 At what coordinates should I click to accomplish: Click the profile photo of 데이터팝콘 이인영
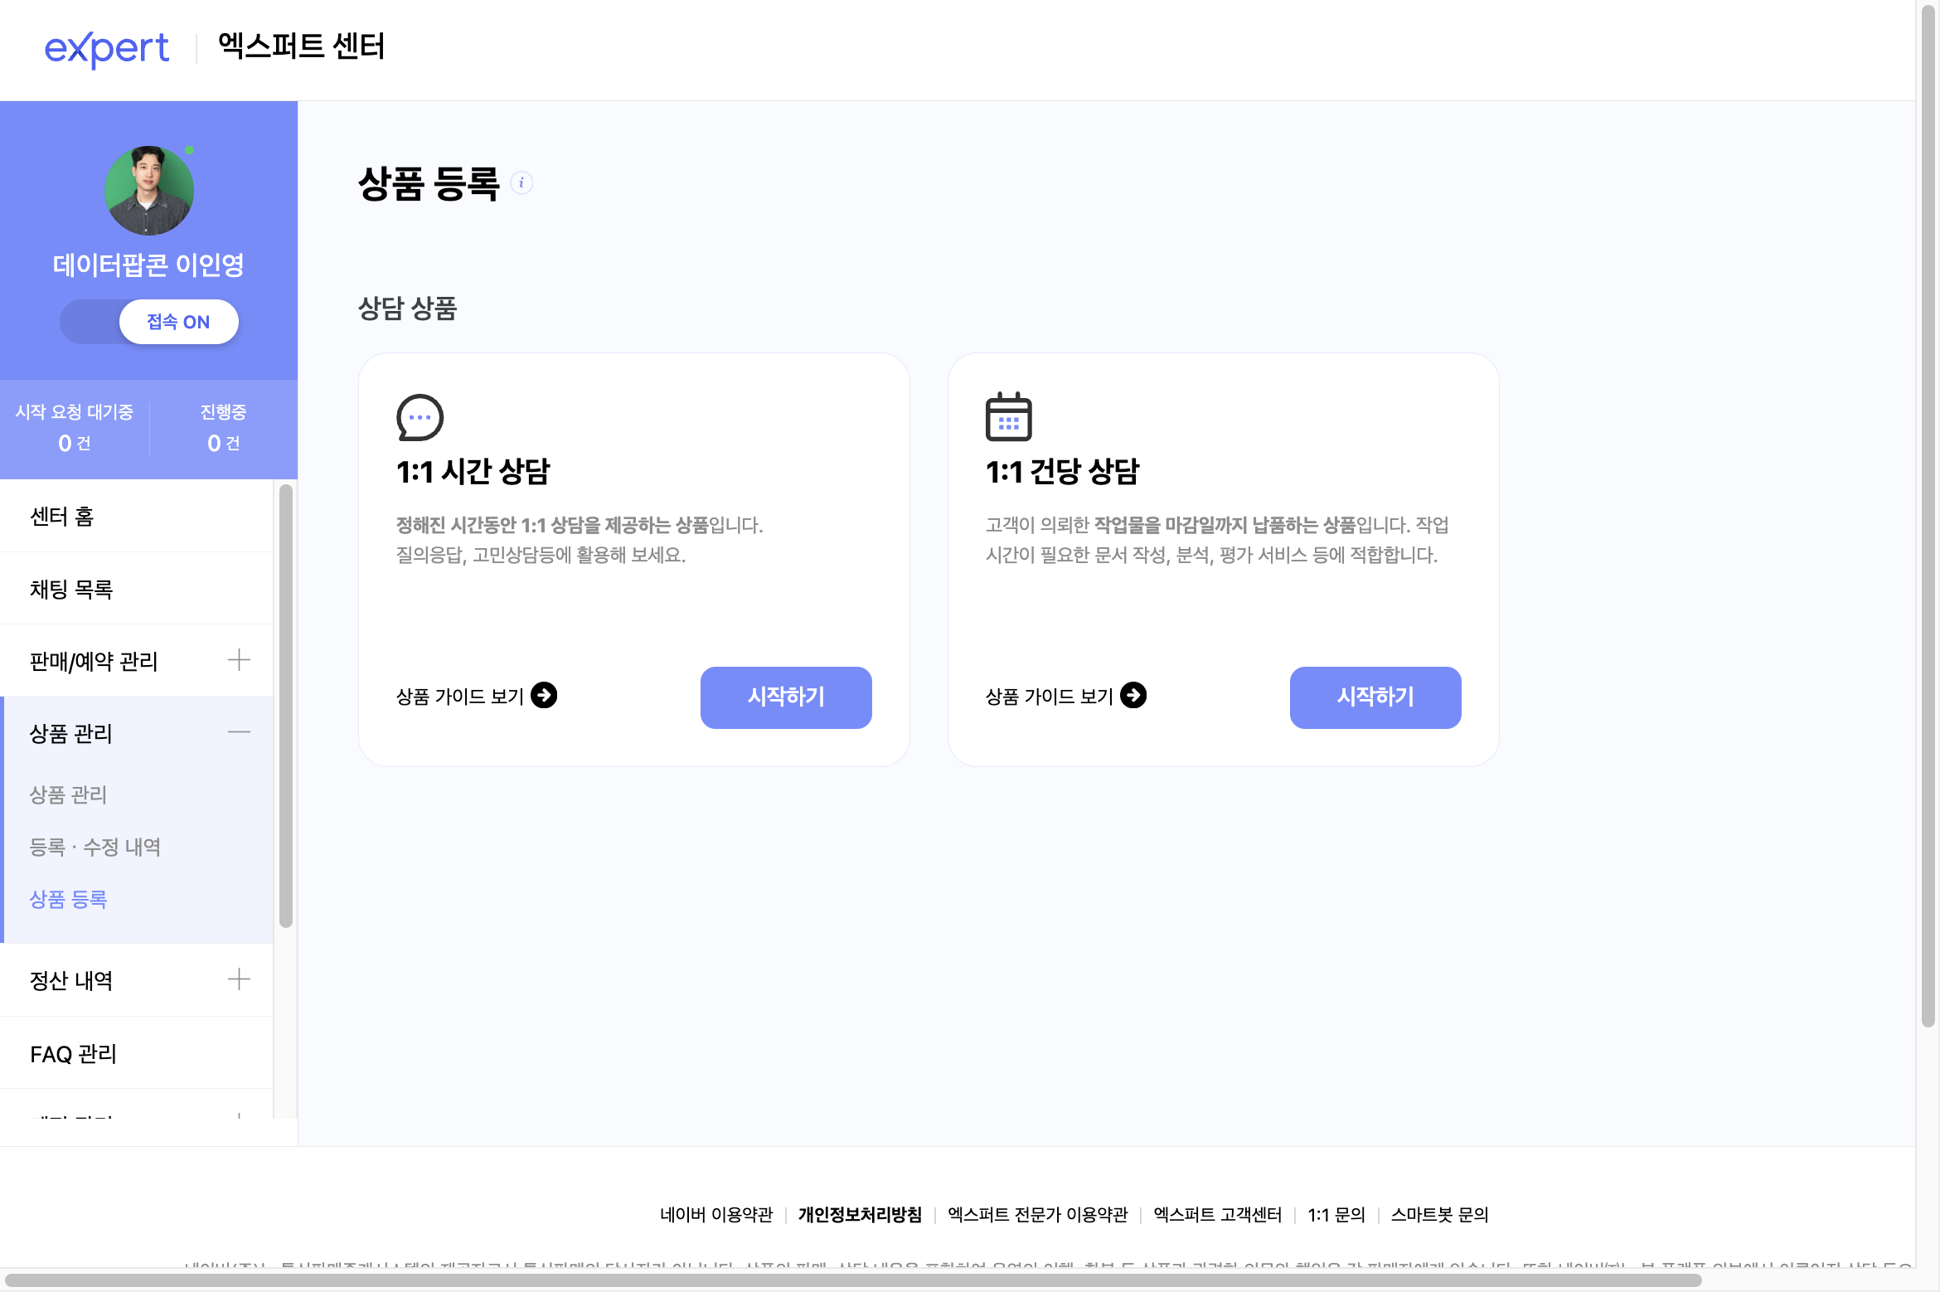click(x=149, y=191)
